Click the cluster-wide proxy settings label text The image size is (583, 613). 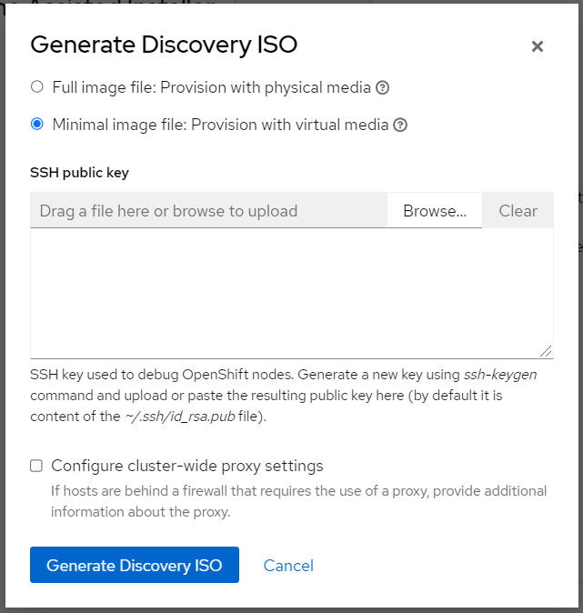186,466
